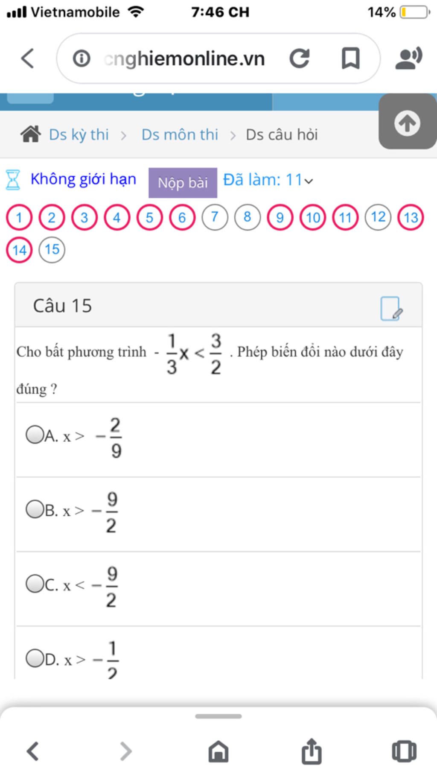437x777 pixels.
Task: Open the tabs overview icon
Action: (x=404, y=751)
